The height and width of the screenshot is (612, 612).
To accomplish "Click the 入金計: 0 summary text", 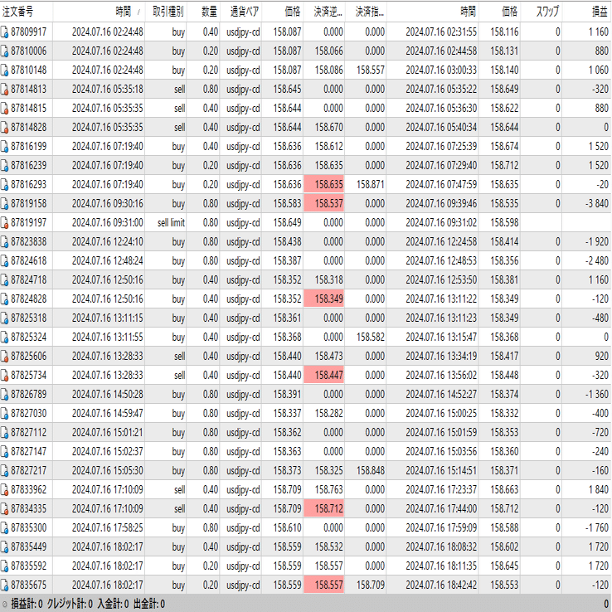I will pyautogui.click(x=113, y=605).
